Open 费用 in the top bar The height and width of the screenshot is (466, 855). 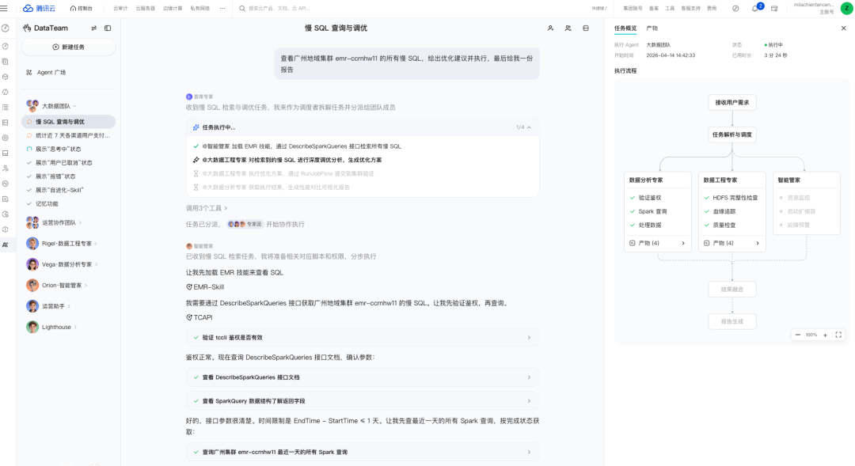coord(712,8)
